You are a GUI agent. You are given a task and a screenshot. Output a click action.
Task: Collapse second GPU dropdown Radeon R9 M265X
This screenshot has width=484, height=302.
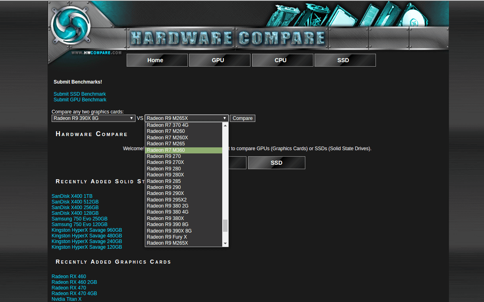point(187,118)
